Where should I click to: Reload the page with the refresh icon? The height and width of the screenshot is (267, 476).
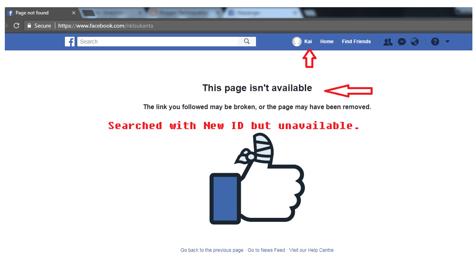(16, 26)
